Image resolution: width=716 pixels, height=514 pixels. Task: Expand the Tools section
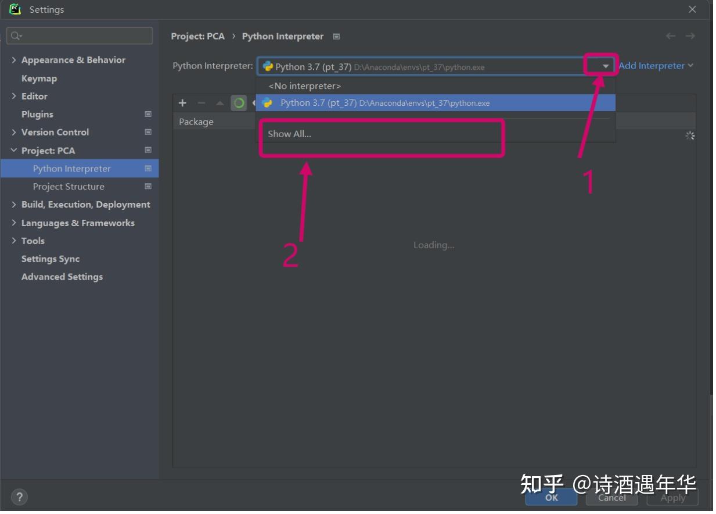[14, 241]
